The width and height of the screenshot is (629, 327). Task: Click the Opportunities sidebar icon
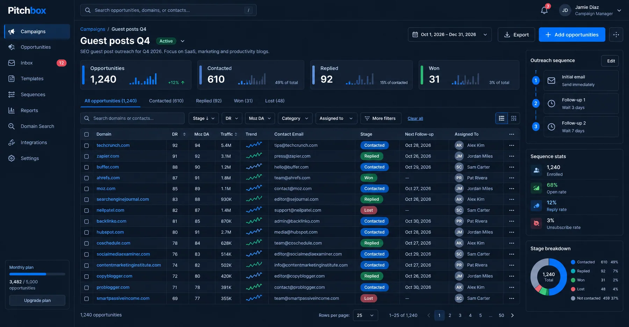12,47
